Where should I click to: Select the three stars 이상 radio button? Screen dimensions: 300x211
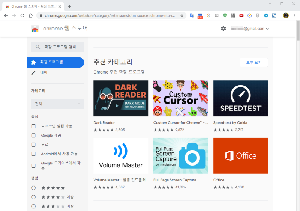(33, 206)
